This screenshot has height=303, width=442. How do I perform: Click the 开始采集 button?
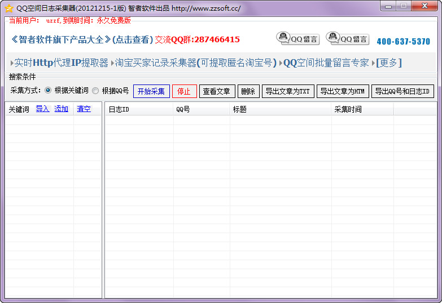151,91
